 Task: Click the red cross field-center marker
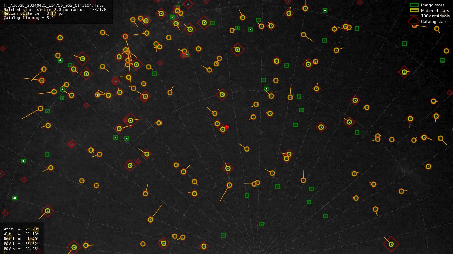pos(227,126)
